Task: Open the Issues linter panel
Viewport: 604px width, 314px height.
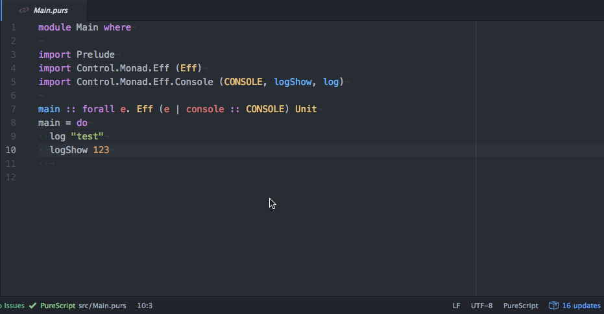Action: click(13, 306)
